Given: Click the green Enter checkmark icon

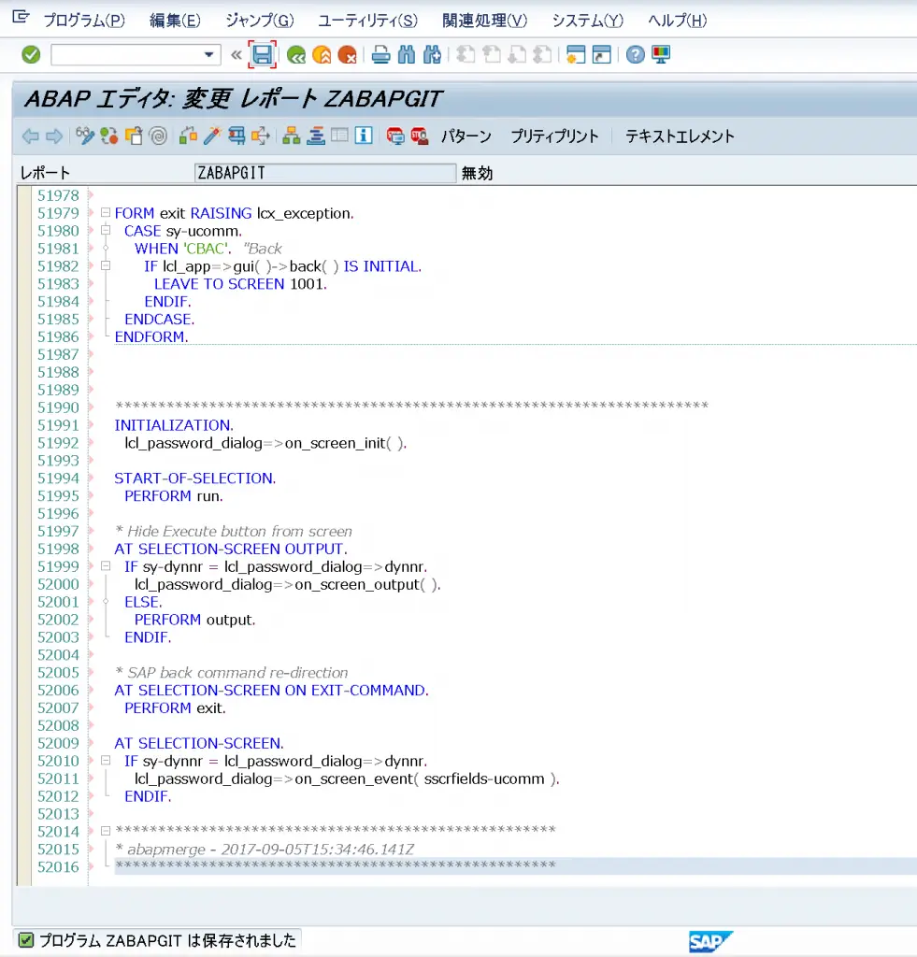Looking at the screenshot, I should 31,55.
